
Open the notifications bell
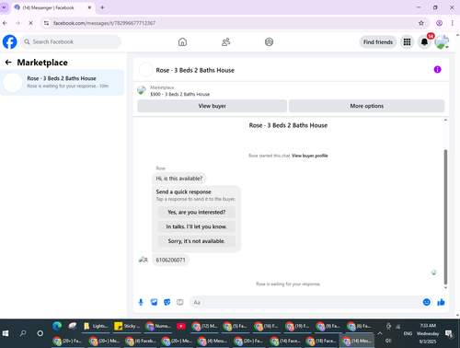point(424,41)
